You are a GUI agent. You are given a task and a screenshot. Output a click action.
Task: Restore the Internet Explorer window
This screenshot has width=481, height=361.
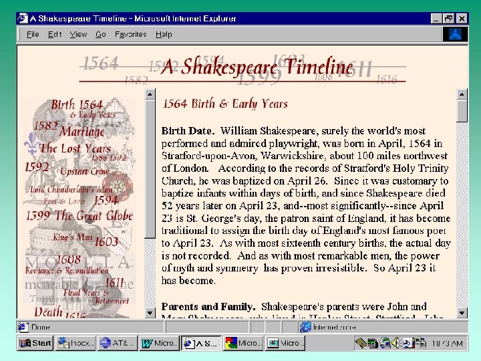(x=448, y=19)
